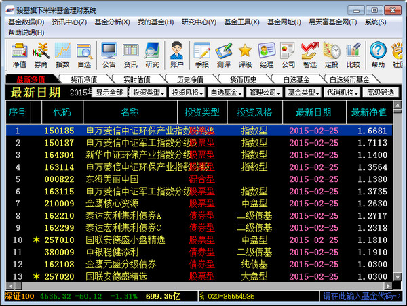Open the 公告 announcements monitor icon

point(109,56)
